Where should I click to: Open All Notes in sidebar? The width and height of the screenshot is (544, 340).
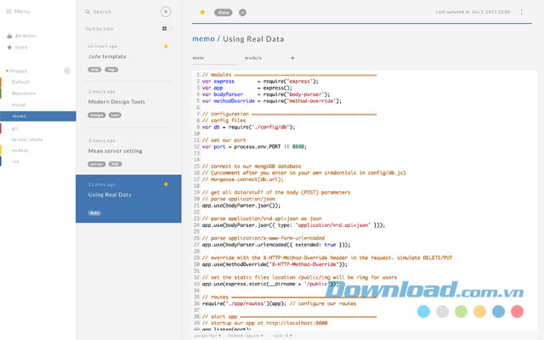[x=24, y=36]
